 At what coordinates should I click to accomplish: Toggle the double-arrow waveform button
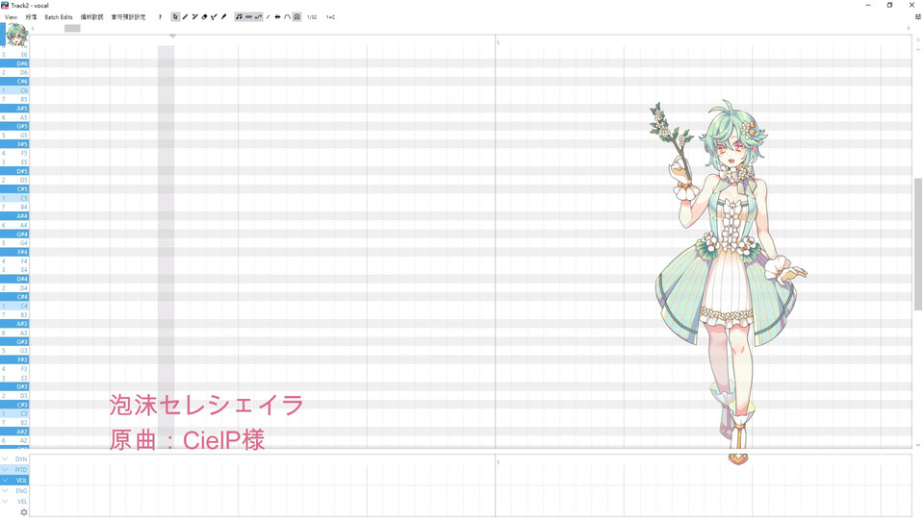pos(277,17)
